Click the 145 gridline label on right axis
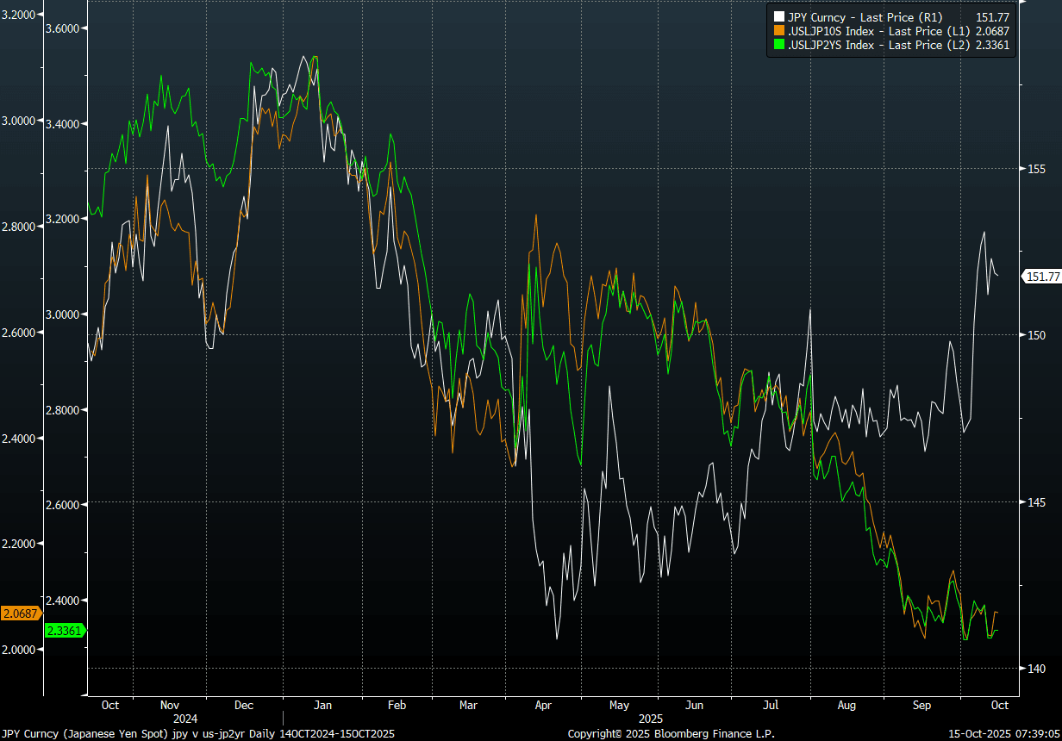This screenshot has width=1062, height=741. [1031, 502]
